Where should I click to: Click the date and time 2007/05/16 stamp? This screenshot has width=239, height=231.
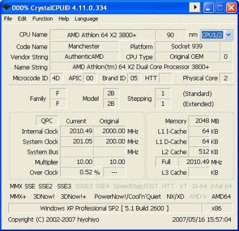(x=202, y=219)
